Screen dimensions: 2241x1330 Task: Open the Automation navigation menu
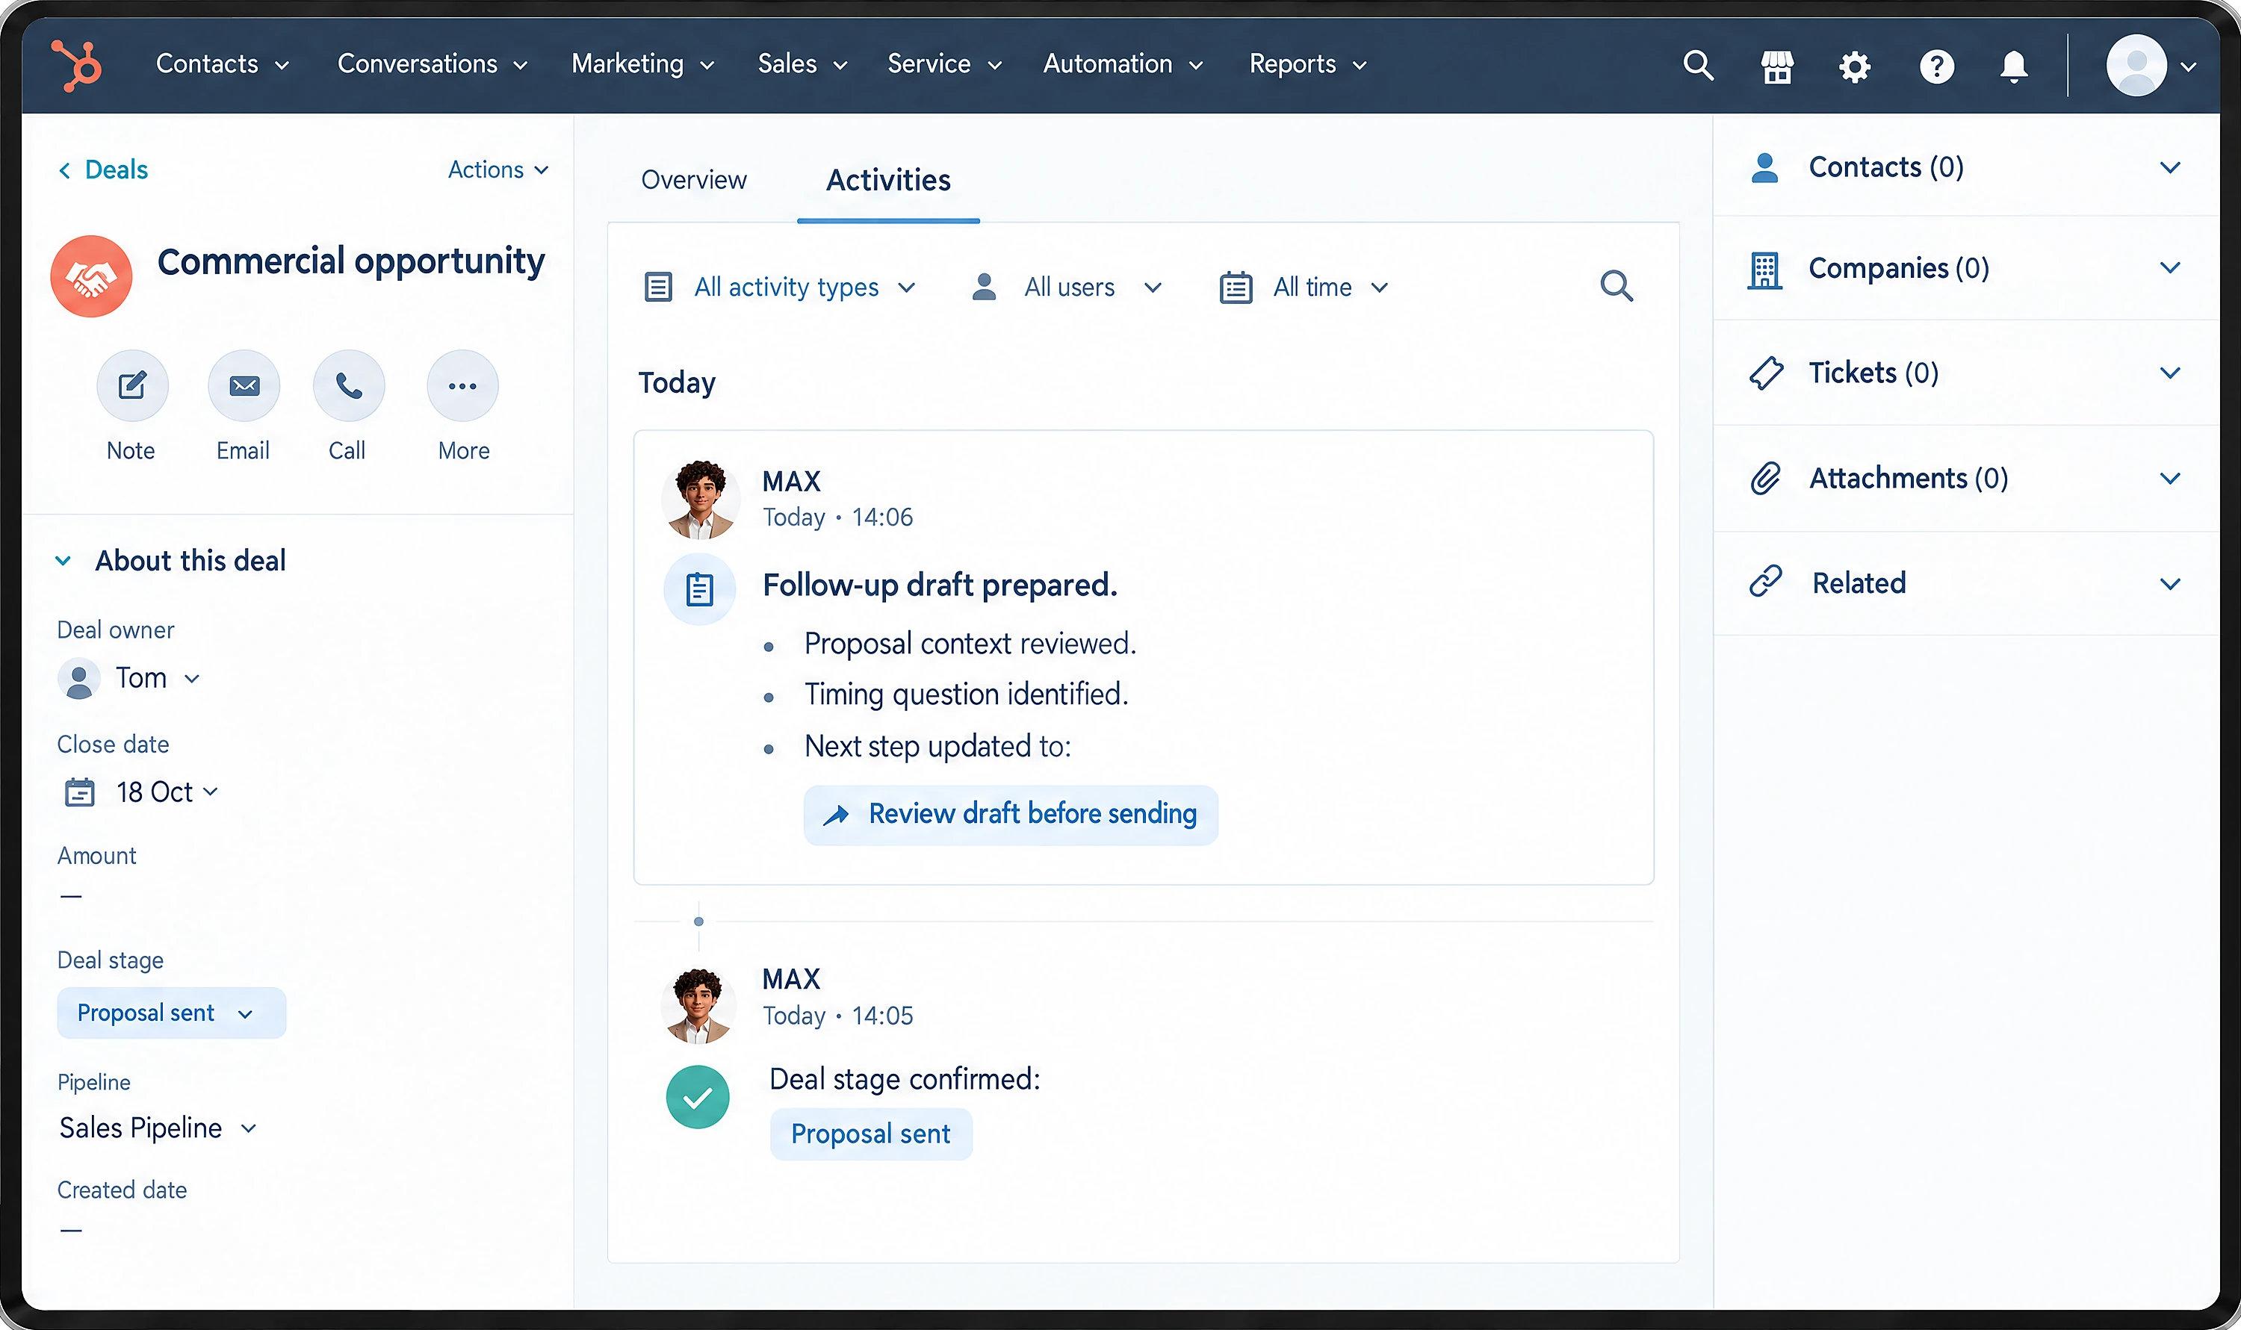click(x=1122, y=64)
